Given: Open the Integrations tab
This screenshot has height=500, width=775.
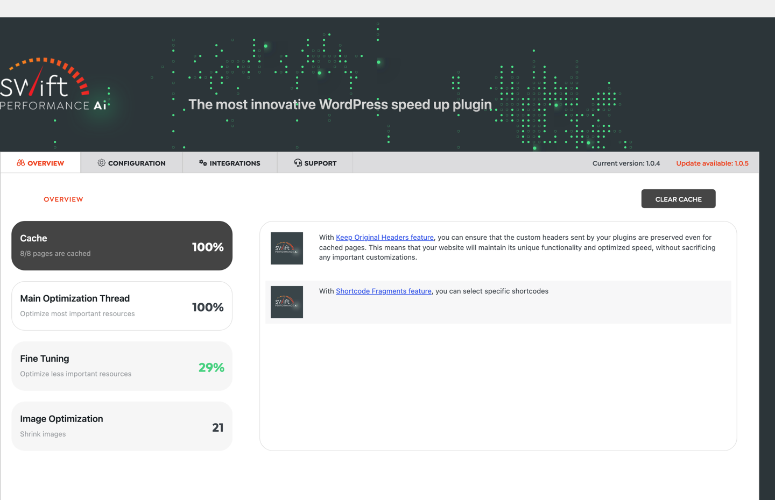Looking at the screenshot, I should click(x=230, y=163).
